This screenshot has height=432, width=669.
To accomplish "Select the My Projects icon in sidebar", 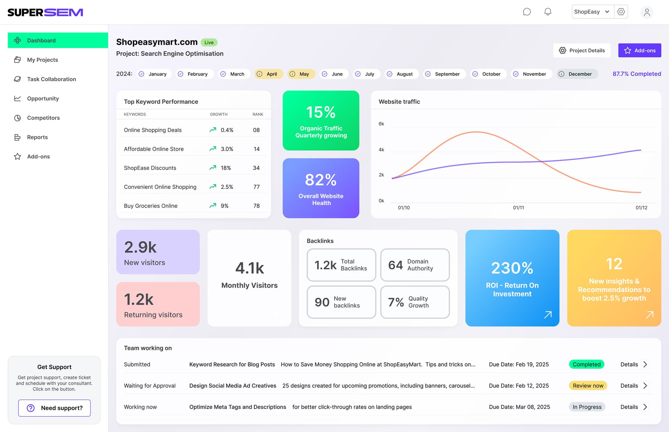I will tap(17, 60).
